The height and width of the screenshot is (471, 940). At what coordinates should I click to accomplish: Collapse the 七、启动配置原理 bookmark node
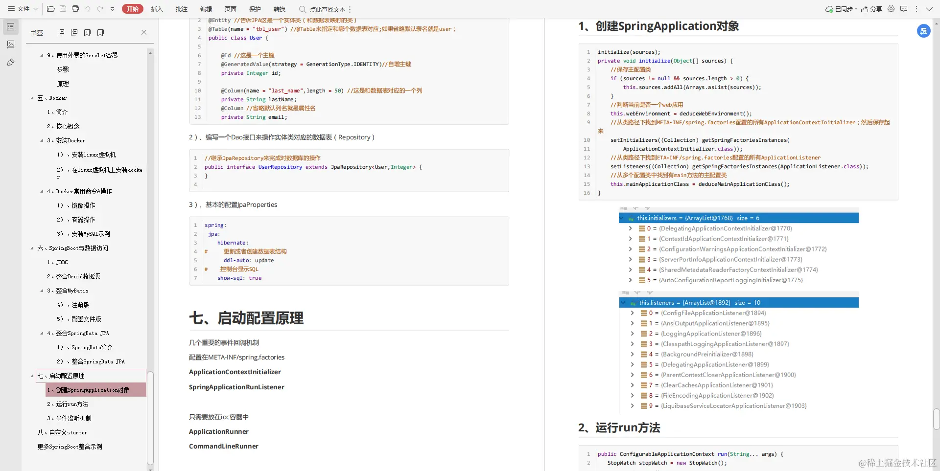[x=32, y=376]
